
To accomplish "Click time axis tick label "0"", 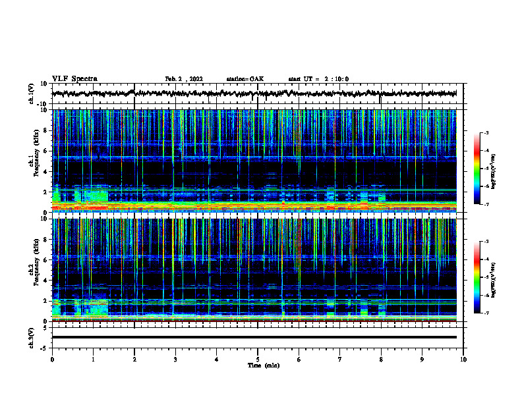I will pos(52,360).
